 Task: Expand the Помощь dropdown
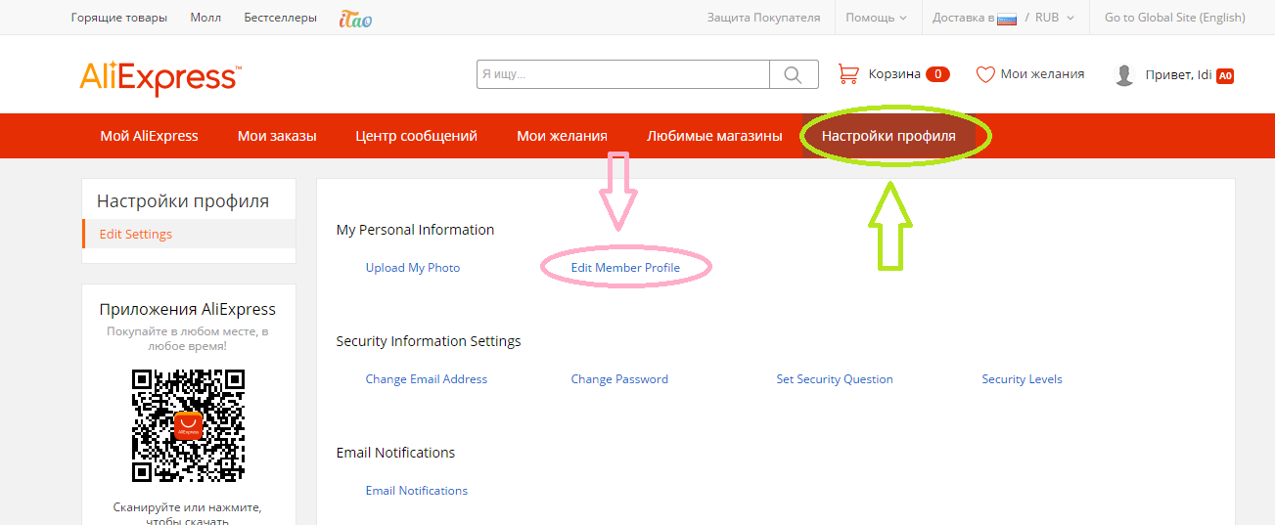876,18
